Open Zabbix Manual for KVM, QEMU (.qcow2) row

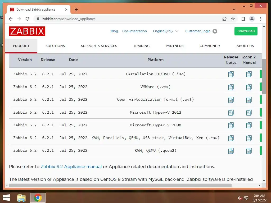[249, 151]
